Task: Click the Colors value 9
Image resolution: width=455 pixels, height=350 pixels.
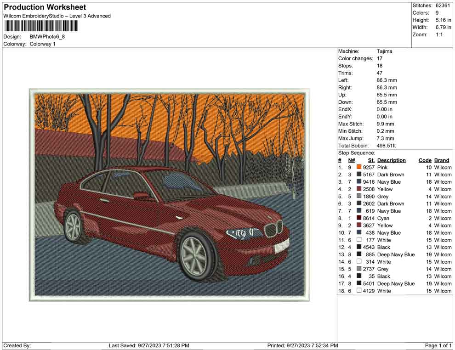Action: point(437,13)
